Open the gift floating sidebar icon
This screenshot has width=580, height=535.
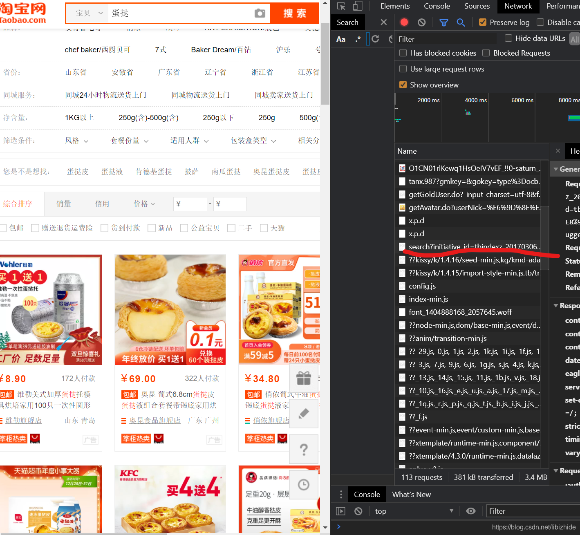click(304, 378)
